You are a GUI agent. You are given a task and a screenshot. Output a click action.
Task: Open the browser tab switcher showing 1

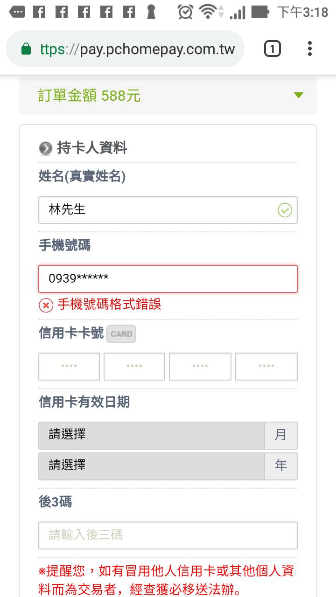tap(273, 49)
